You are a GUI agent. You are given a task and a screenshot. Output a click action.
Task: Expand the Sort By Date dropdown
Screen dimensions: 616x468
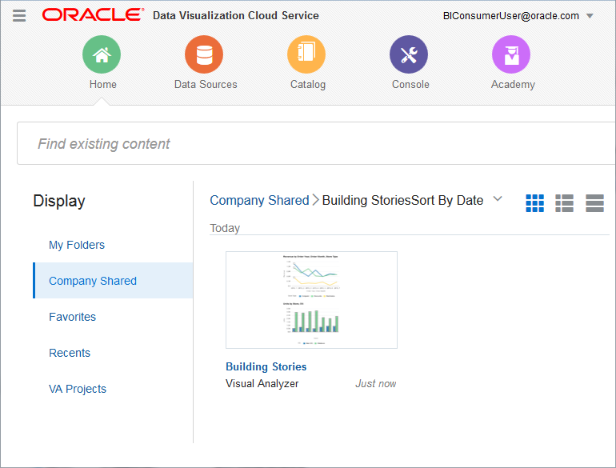point(498,199)
